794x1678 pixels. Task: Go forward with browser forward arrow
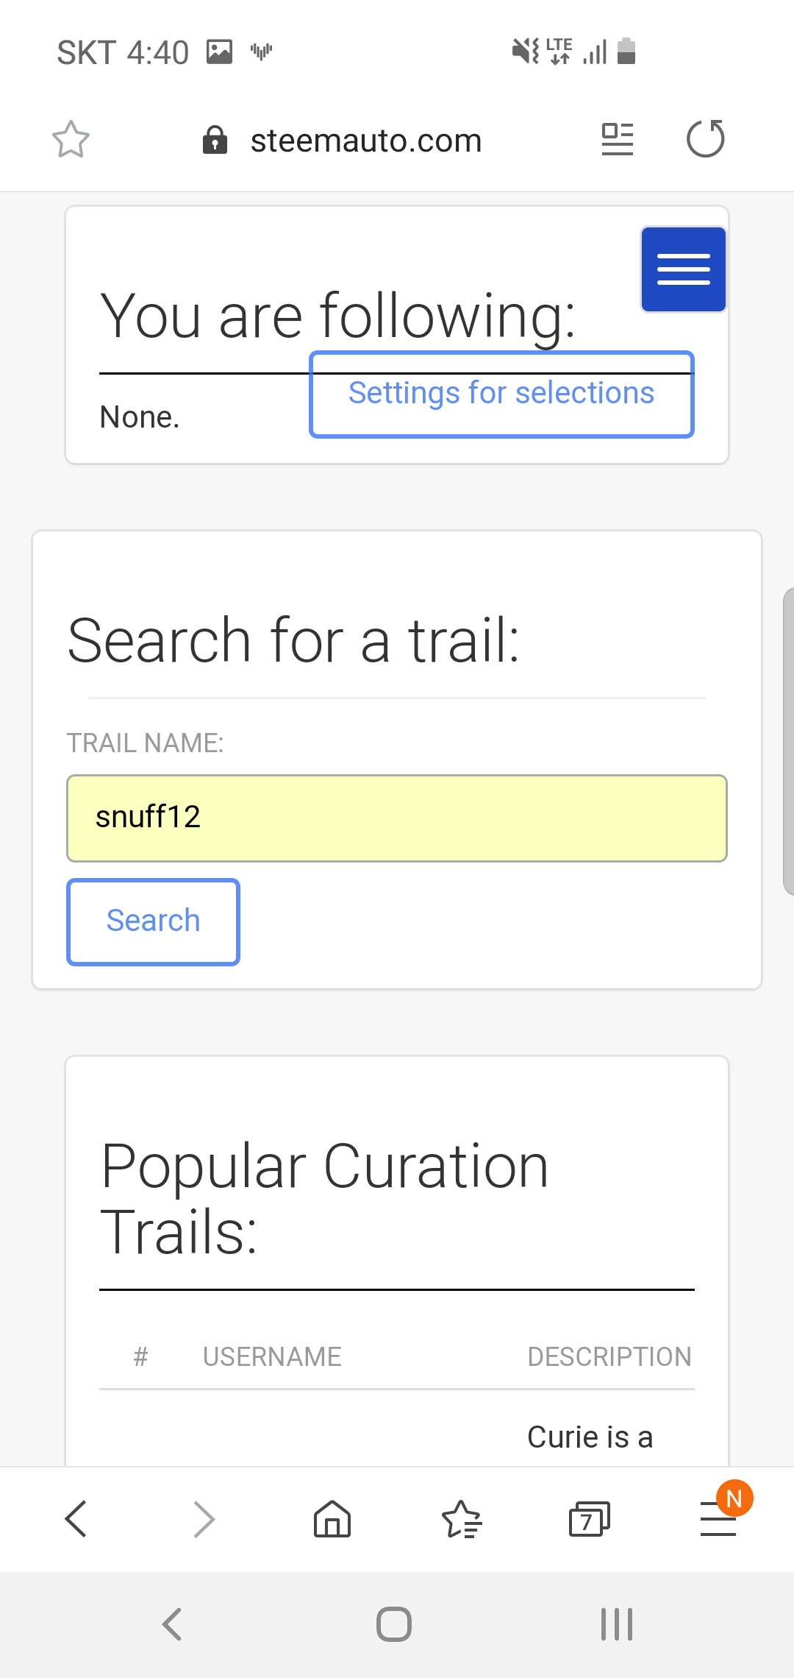(x=204, y=1518)
